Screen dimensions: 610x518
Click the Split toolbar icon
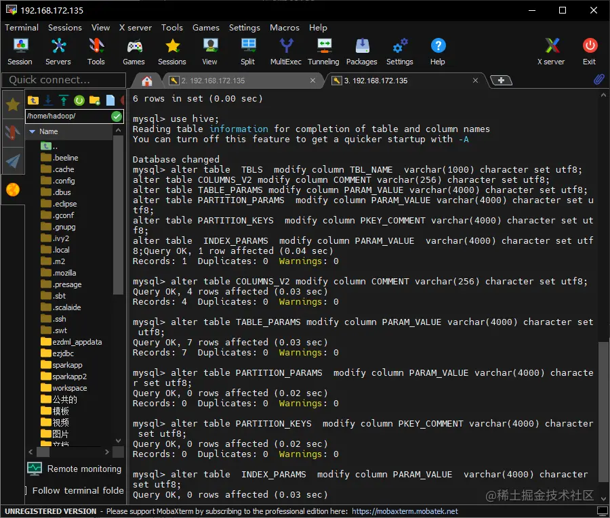[x=248, y=51]
